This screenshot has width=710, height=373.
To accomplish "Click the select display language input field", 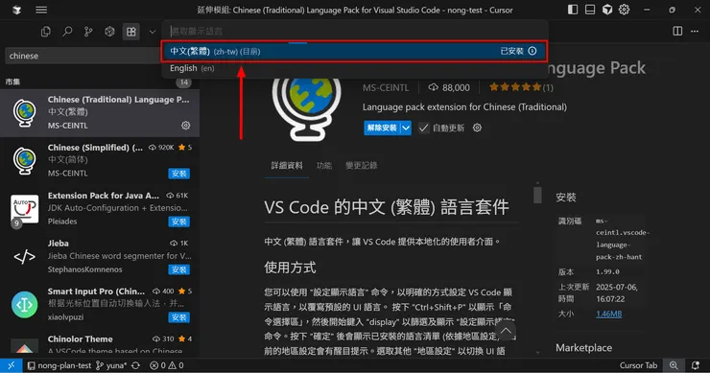I will coord(355,31).
